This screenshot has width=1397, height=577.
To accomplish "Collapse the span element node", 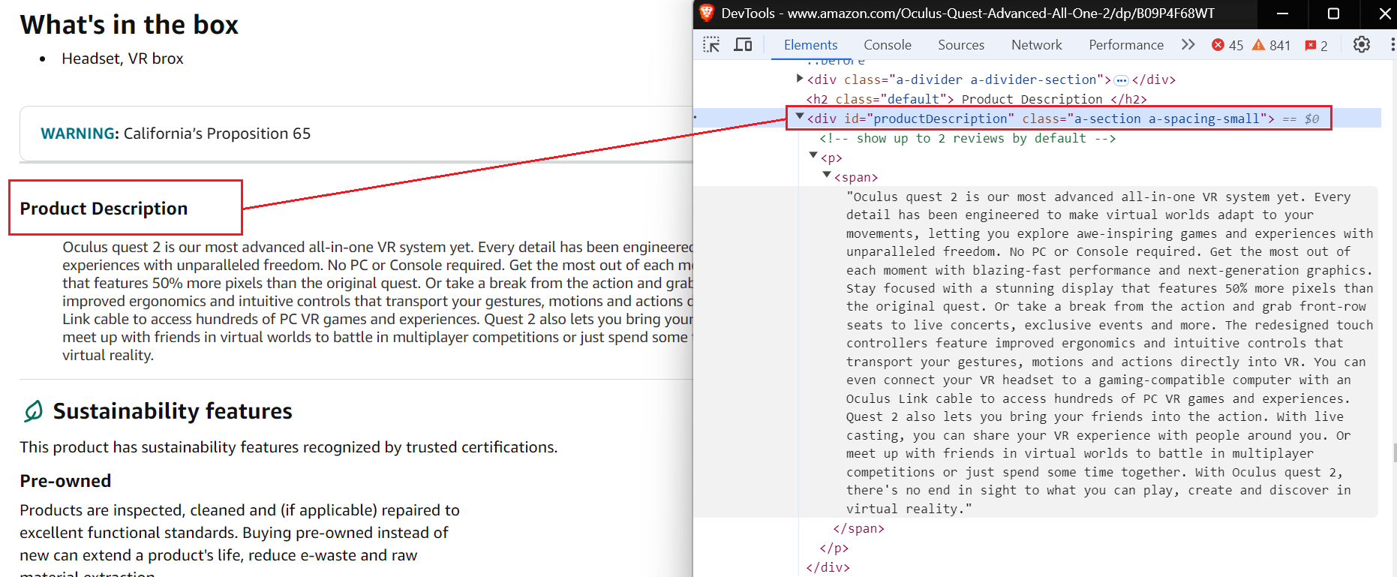I will pyautogui.click(x=827, y=176).
